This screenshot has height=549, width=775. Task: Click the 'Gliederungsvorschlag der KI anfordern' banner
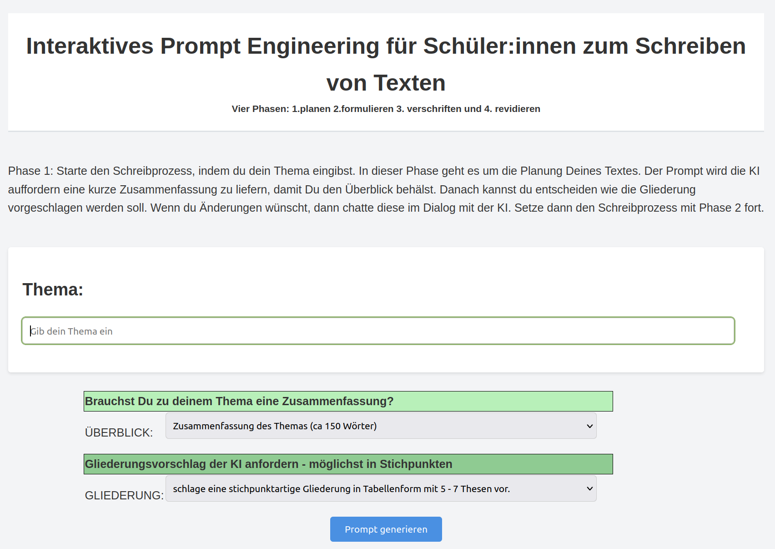(x=348, y=464)
